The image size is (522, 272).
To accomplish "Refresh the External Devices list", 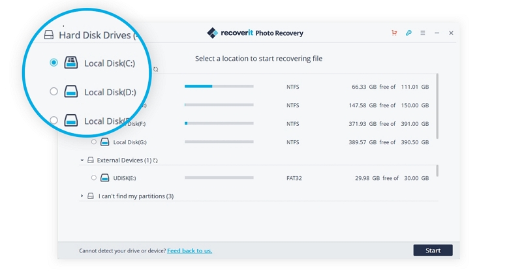I will (x=155, y=160).
